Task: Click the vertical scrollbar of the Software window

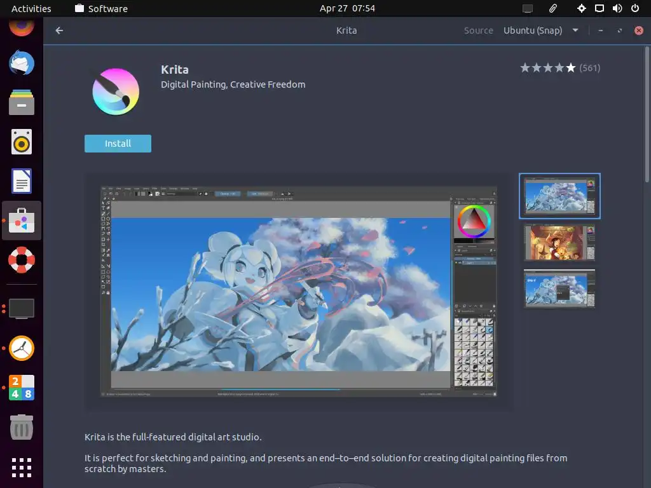Action: pos(647,114)
